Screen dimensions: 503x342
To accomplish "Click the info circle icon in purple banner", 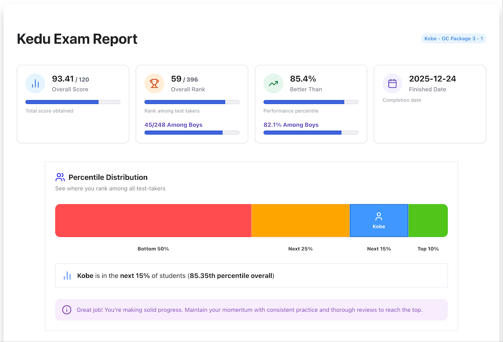I will [66, 310].
